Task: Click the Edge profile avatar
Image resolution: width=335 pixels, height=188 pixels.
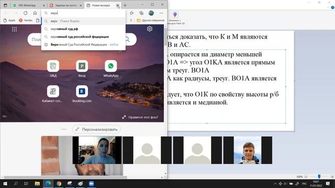Action: pos(151,13)
